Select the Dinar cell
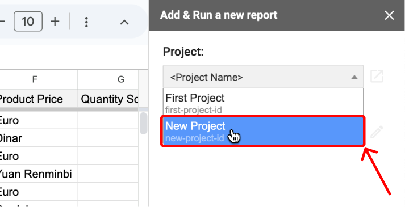Viewport: 405px width, 207px height. [39, 138]
